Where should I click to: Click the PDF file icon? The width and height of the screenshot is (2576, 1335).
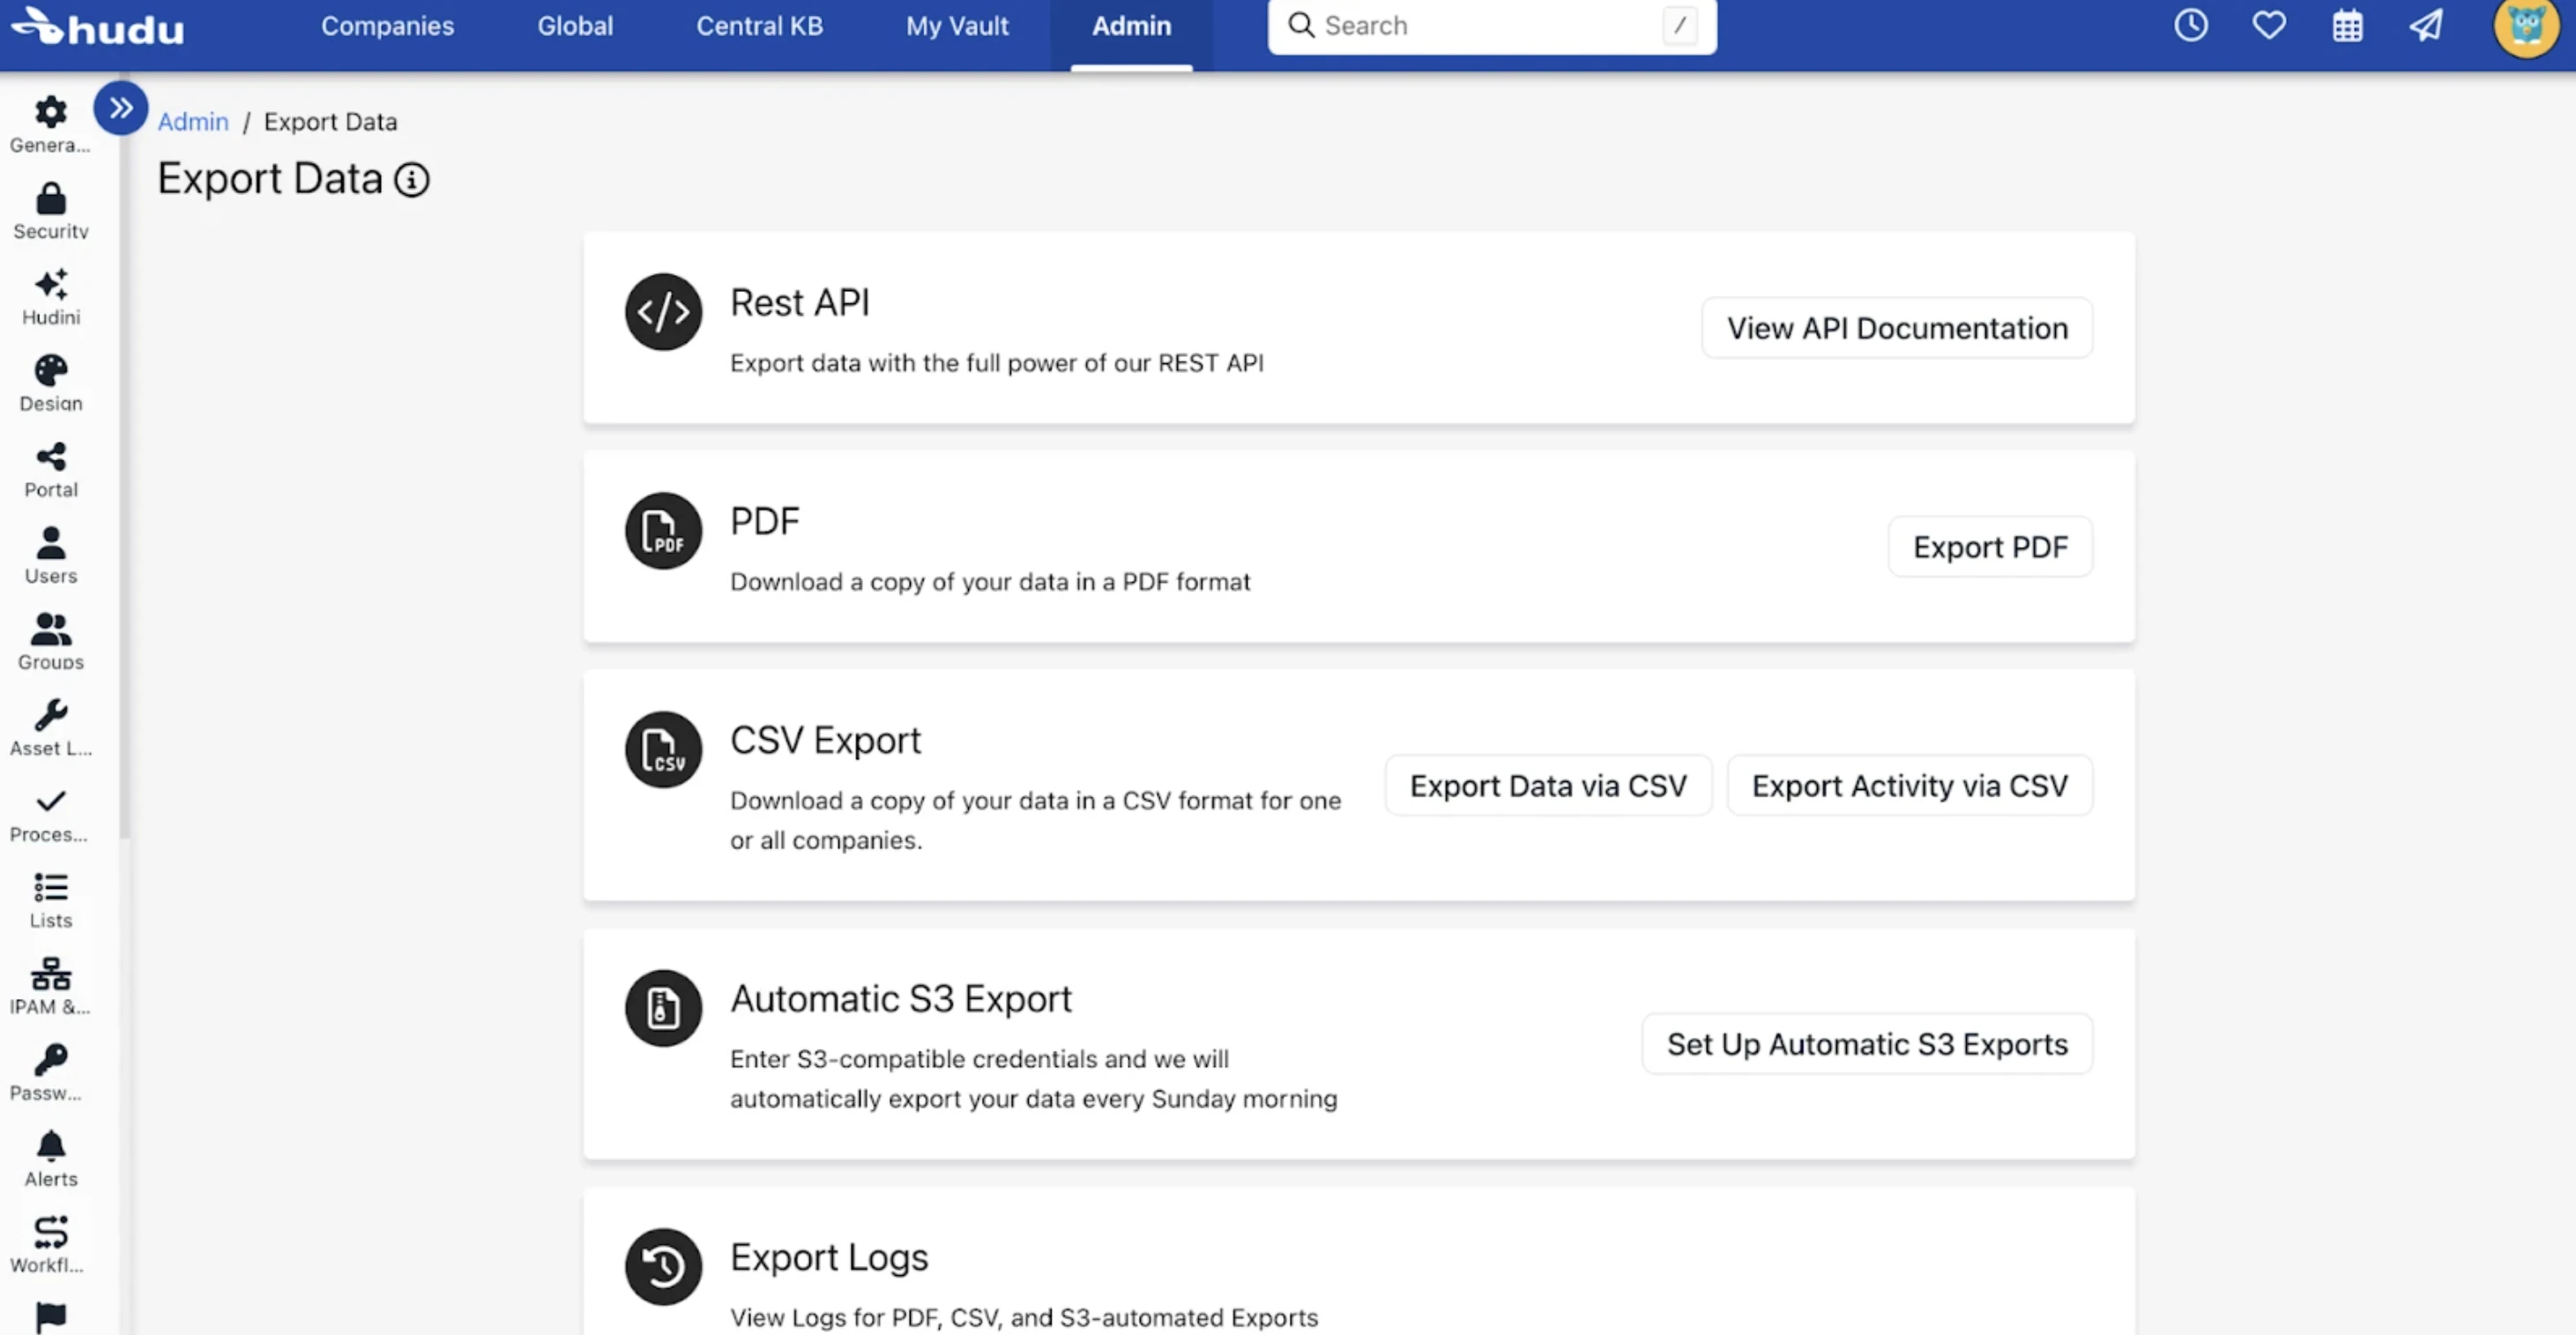tap(663, 531)
